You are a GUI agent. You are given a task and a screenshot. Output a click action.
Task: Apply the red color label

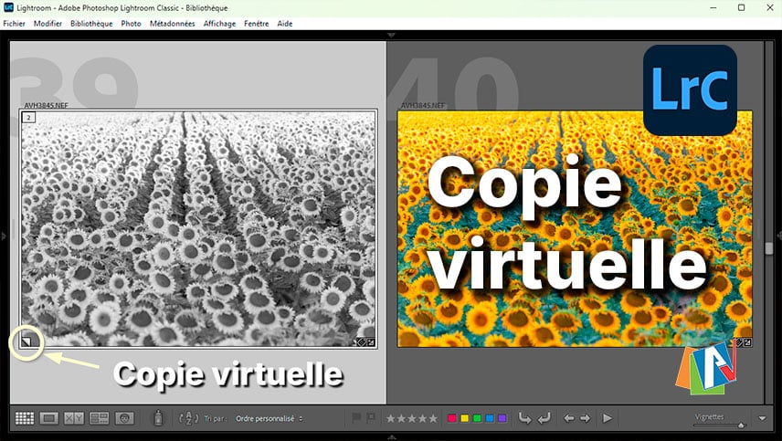coord(452,418)
